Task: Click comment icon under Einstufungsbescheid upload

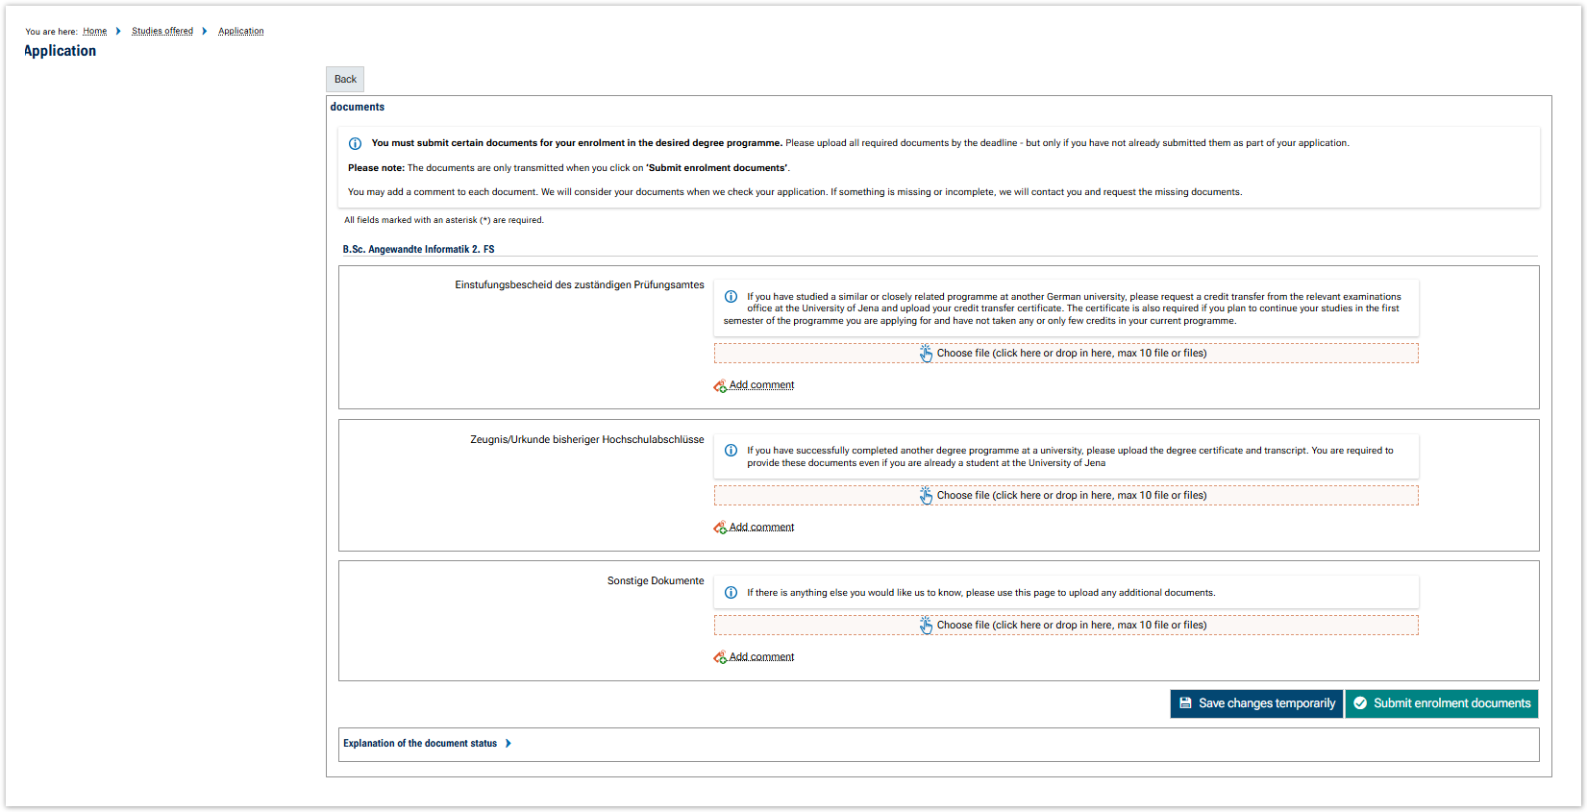Action: click(720, 386)
